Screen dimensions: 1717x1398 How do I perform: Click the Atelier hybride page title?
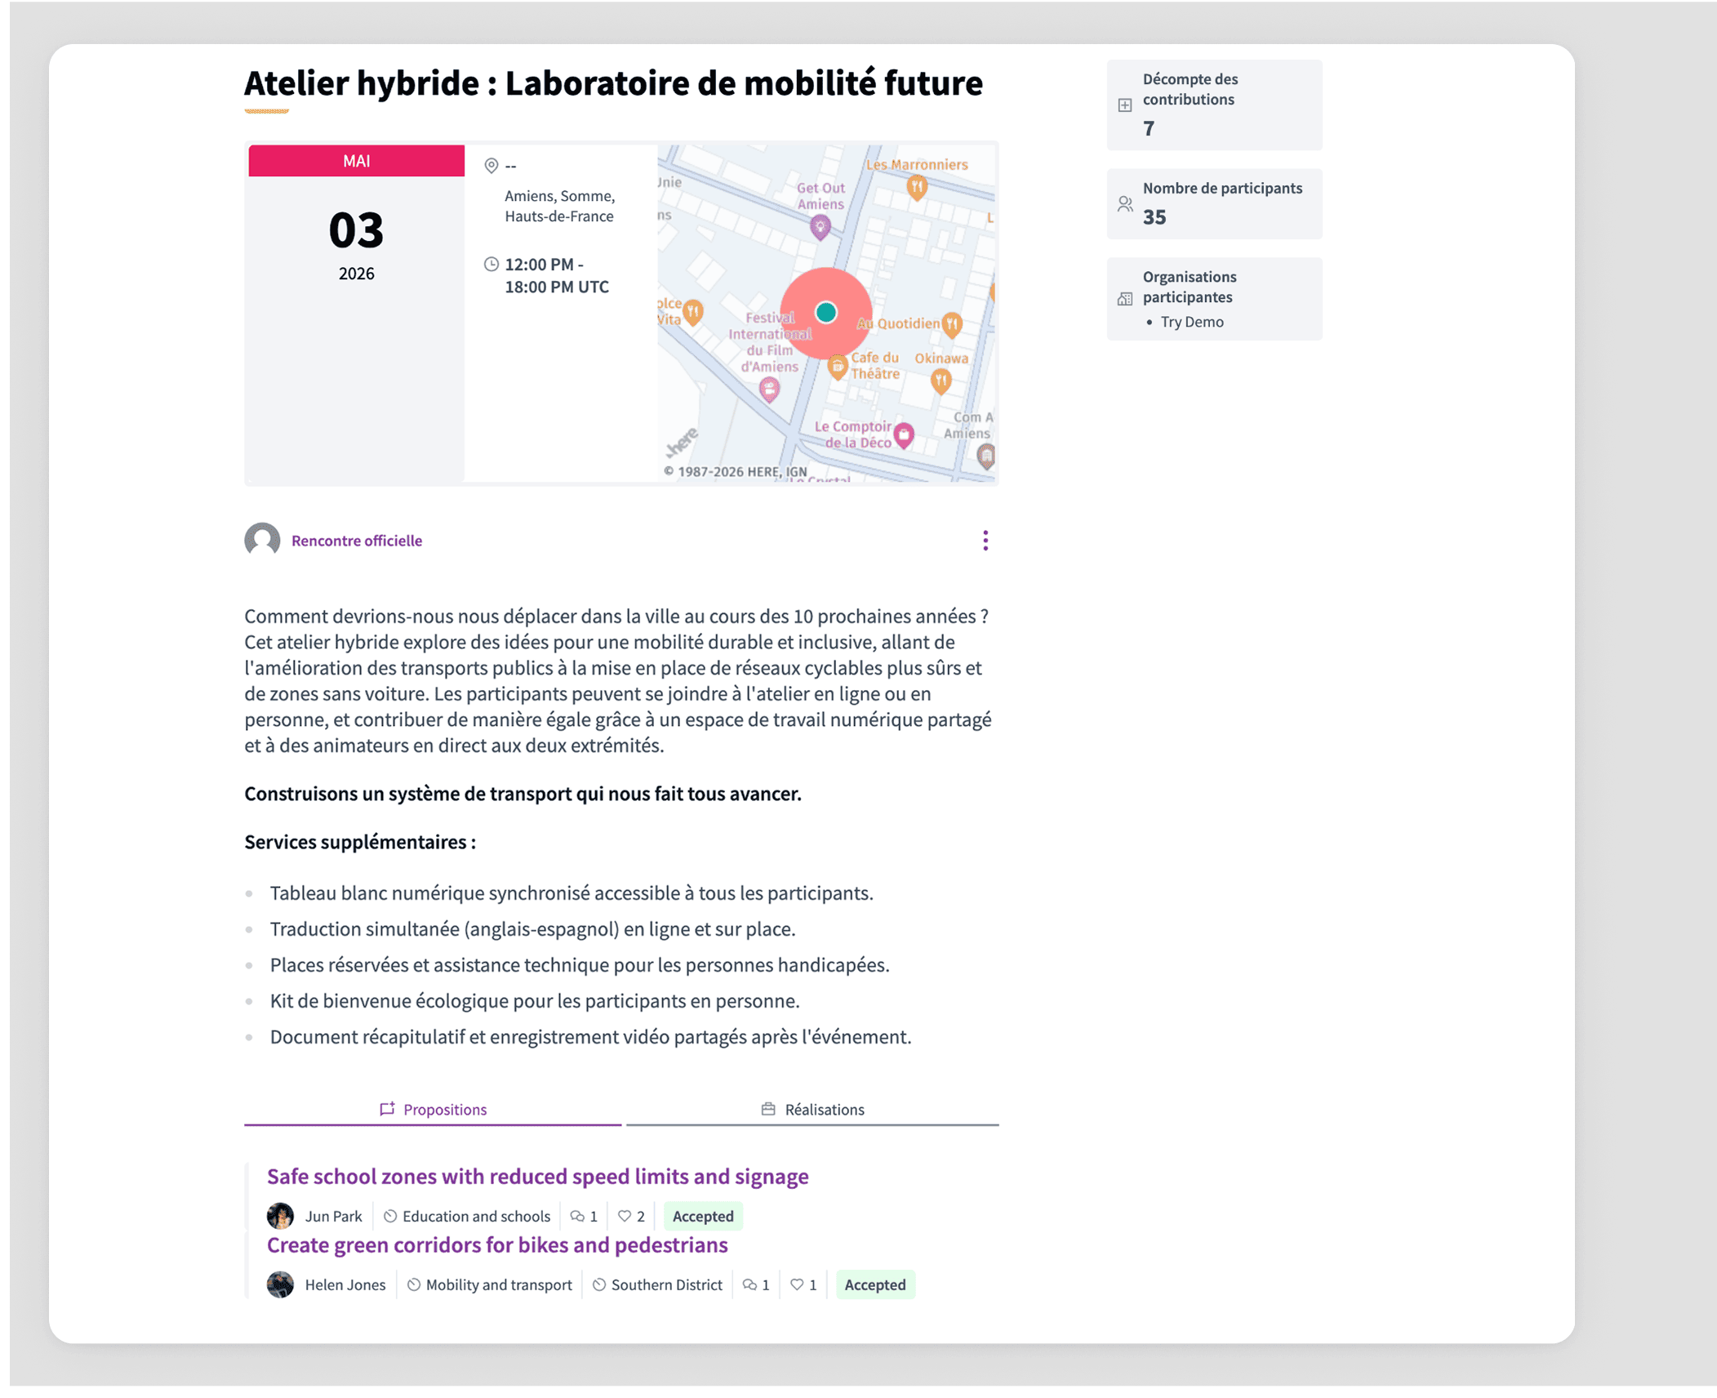(613, 83)
